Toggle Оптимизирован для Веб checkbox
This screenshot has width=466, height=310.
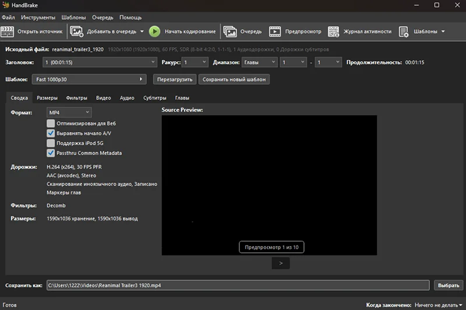[x=51, y=123]
